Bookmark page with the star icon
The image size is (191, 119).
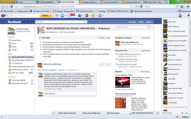131,7
